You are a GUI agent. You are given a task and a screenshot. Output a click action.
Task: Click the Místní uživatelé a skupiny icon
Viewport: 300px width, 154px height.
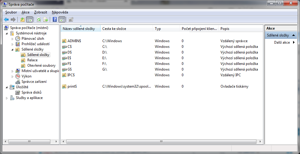pyautogui.click(x=17, y=71)
